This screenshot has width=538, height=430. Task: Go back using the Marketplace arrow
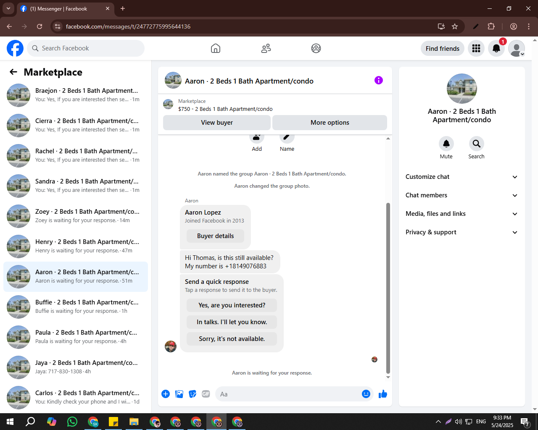(x=13, y=72)
